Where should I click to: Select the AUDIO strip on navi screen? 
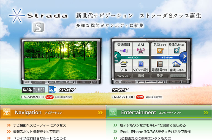coord(133,57)
